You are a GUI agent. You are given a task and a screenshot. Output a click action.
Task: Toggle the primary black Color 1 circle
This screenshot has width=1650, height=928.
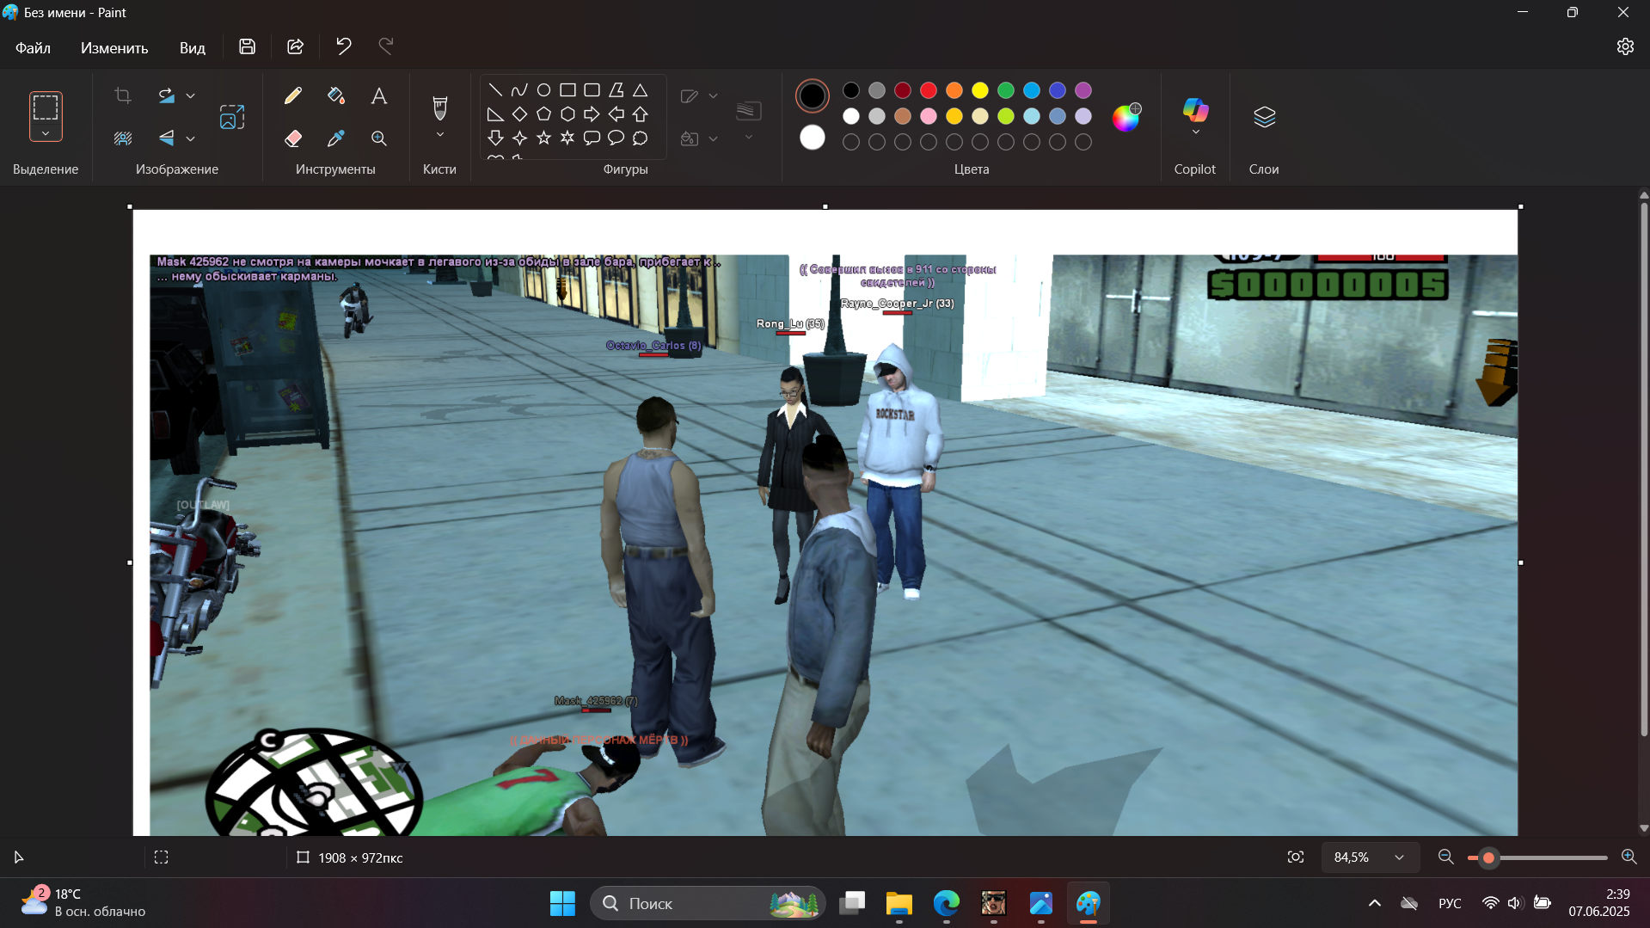(812, 95)
